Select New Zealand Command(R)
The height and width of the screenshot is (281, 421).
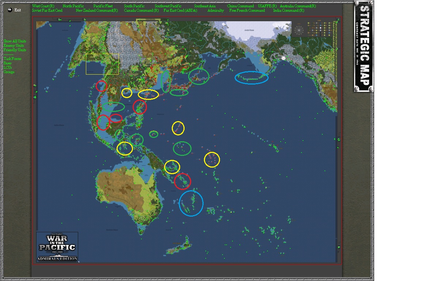(96, 11)
